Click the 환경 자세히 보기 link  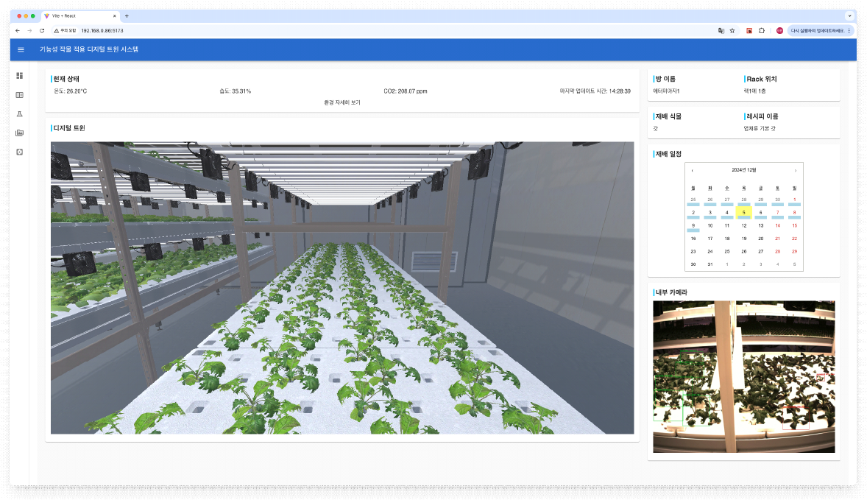pos(342,102)
